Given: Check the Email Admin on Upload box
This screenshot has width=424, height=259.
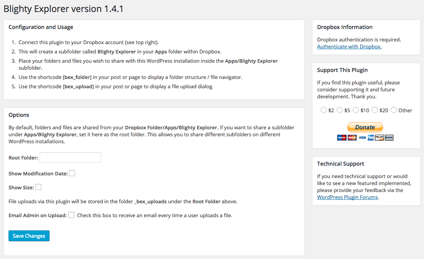Looking at the screenshot, I should pos(71,215).
